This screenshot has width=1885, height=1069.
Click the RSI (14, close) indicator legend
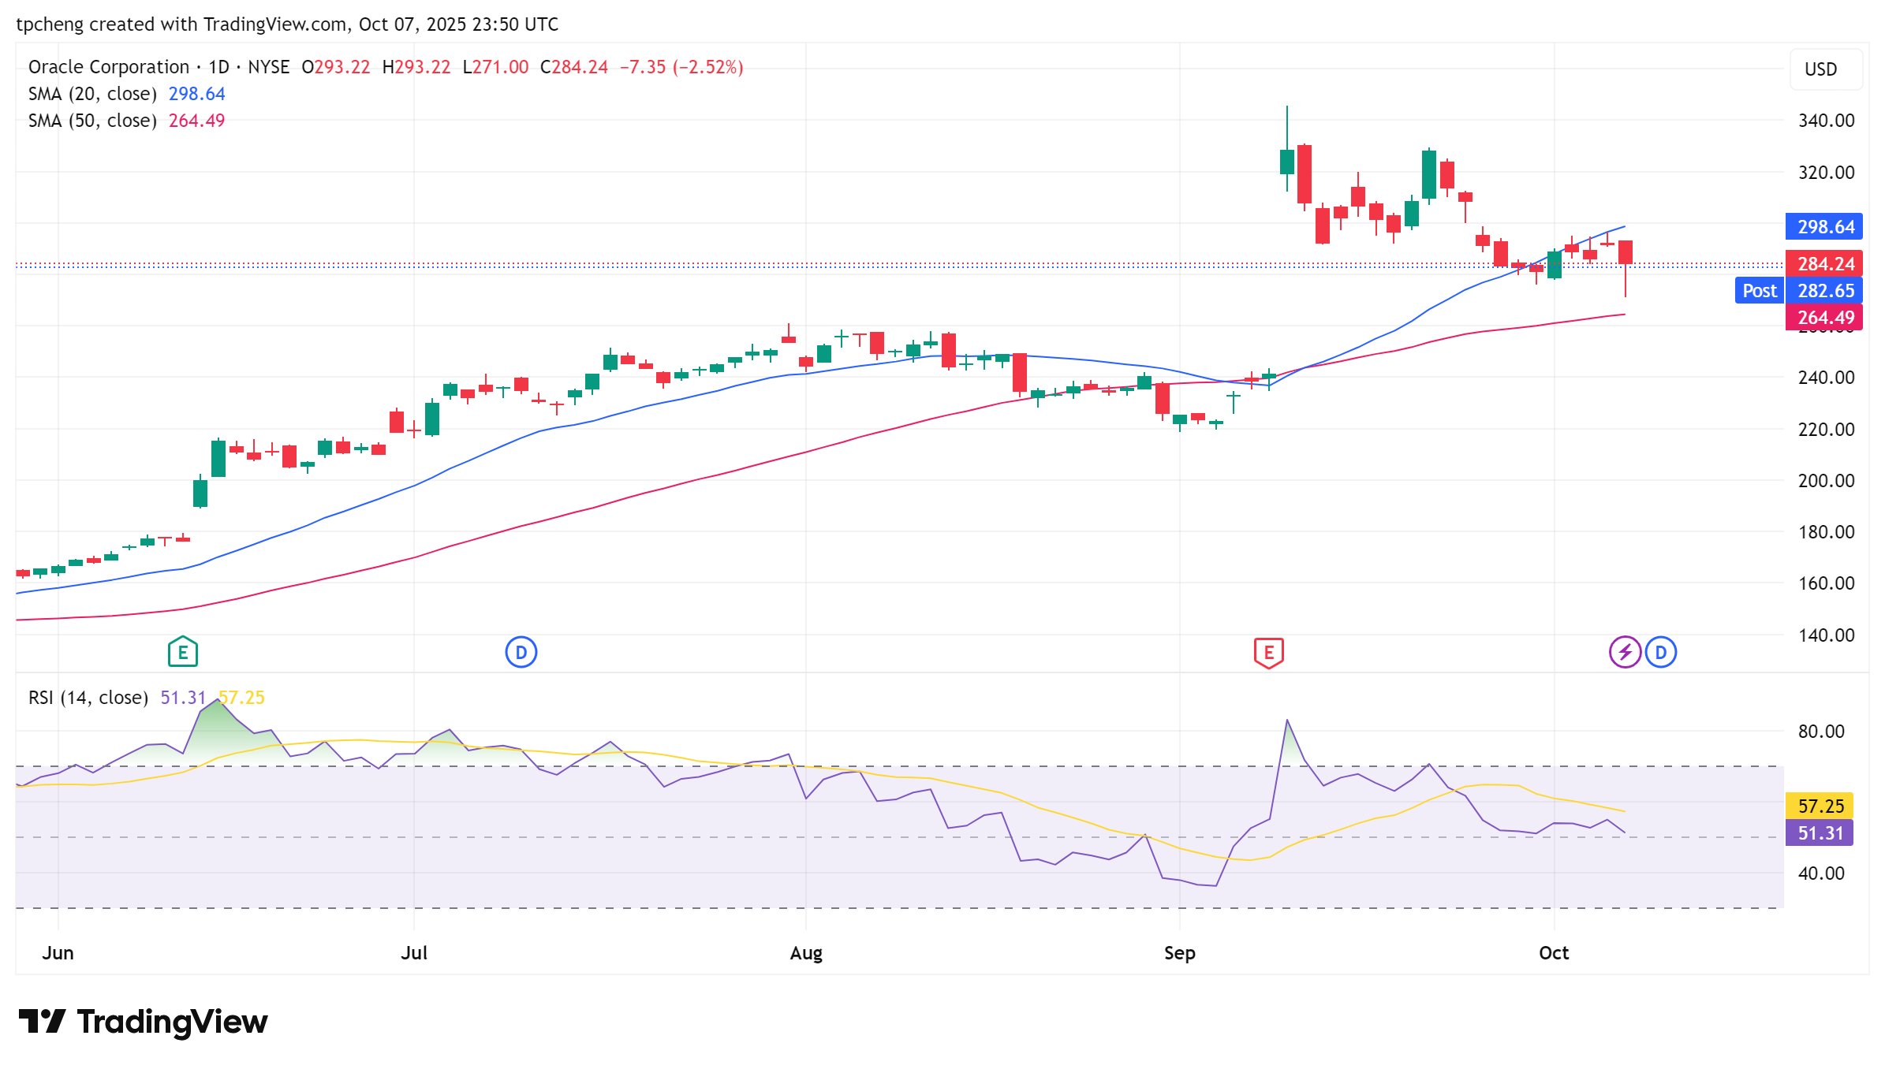point(88,698)
